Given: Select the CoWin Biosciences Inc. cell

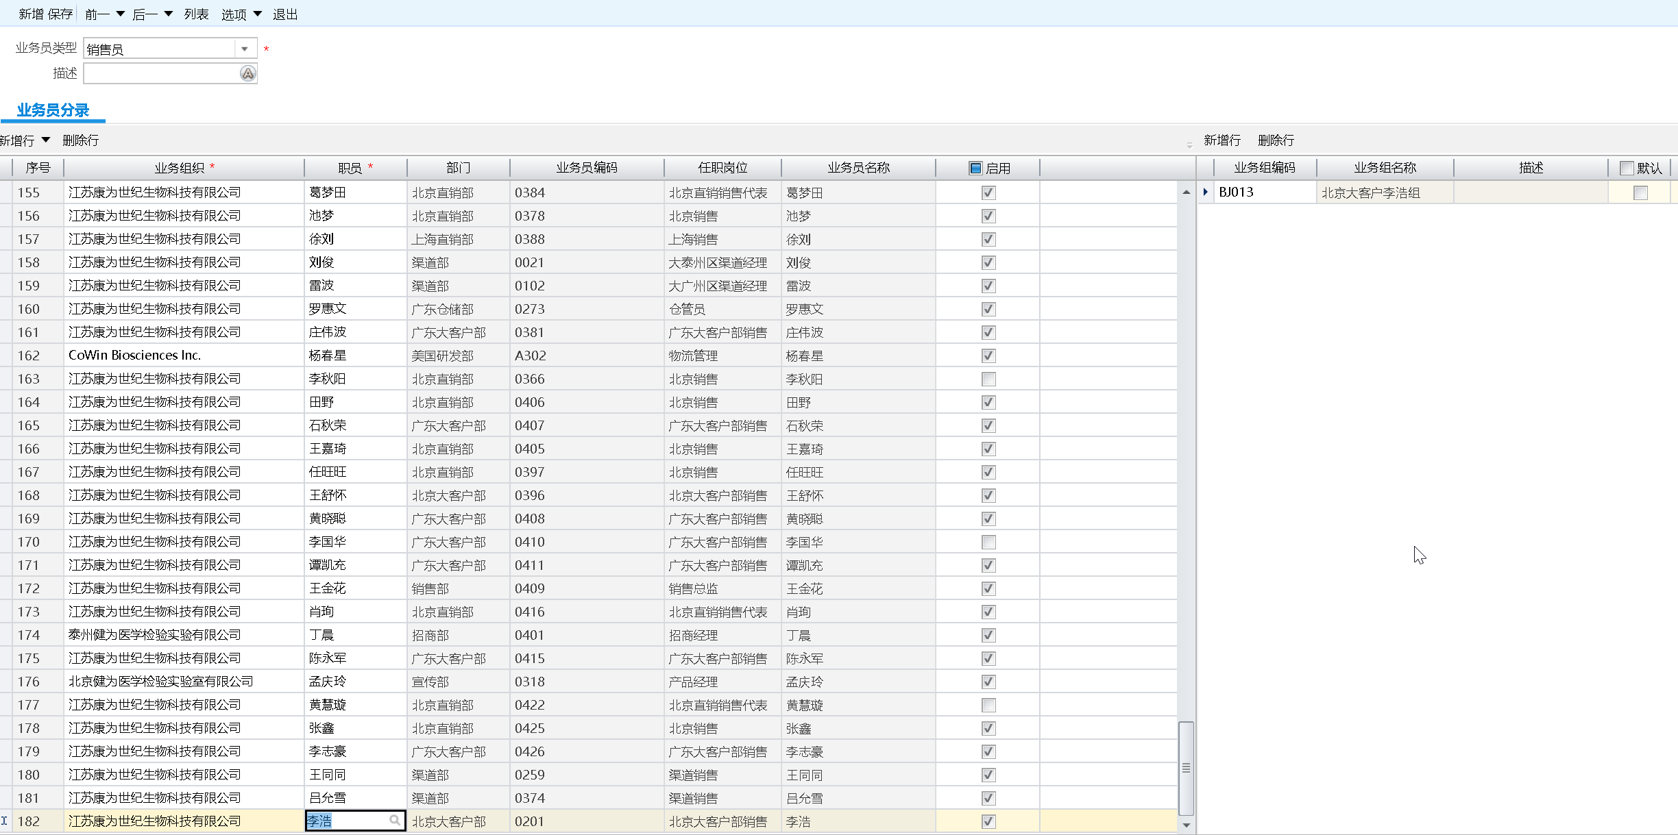Looking at the screenshot, I should pyautogui.click(x=184, y=356).
